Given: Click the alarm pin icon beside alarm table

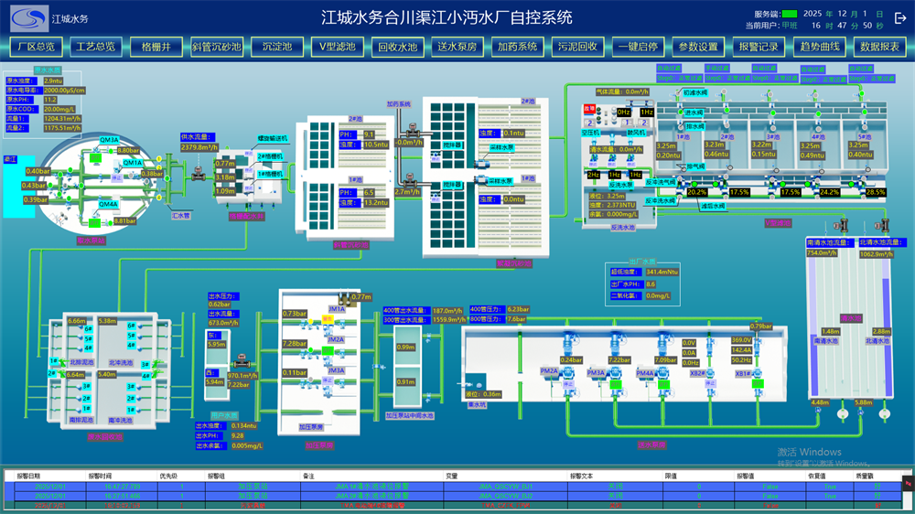Looking at the screenshot, I should (x=908, y=483).
